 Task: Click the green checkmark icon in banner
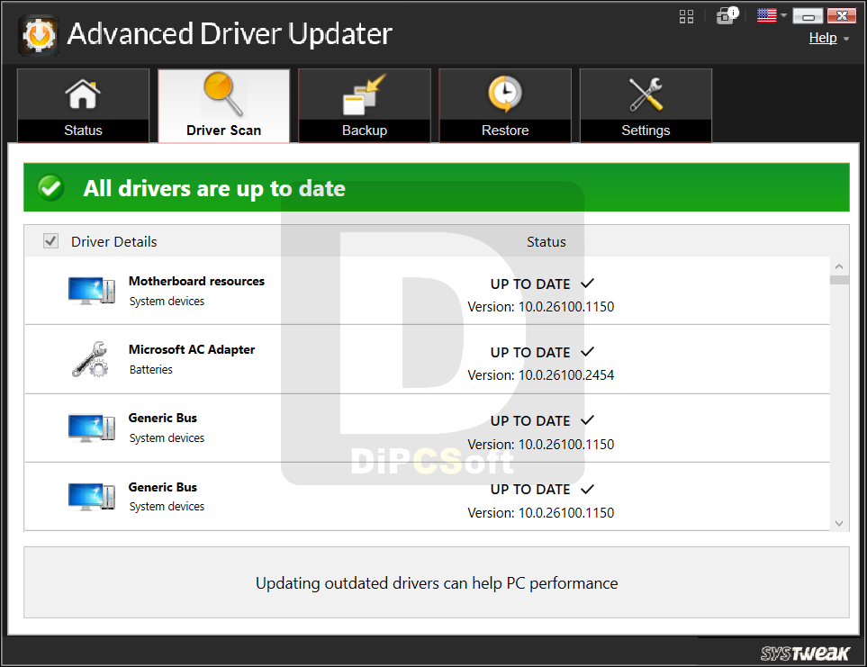click(51, 188)
